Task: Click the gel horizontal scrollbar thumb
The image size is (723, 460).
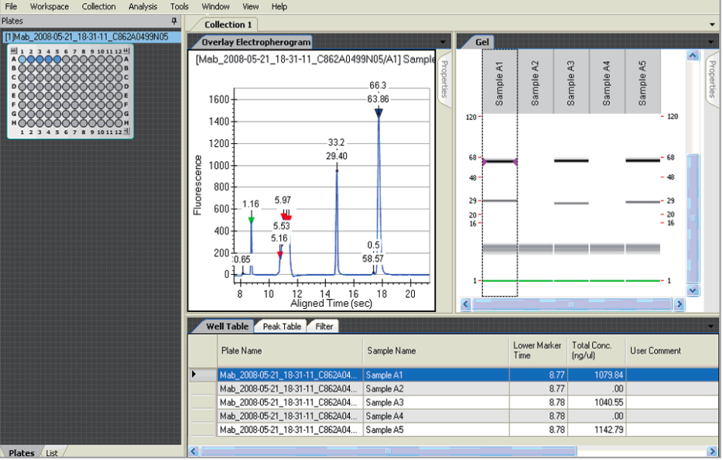Action: 572,304
